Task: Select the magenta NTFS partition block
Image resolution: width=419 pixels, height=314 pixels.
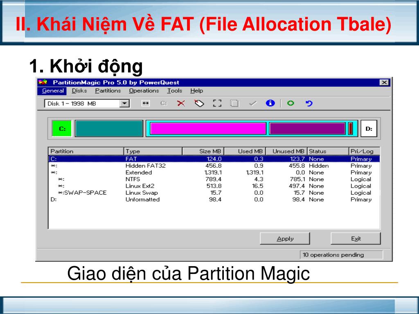Action: 208,129
